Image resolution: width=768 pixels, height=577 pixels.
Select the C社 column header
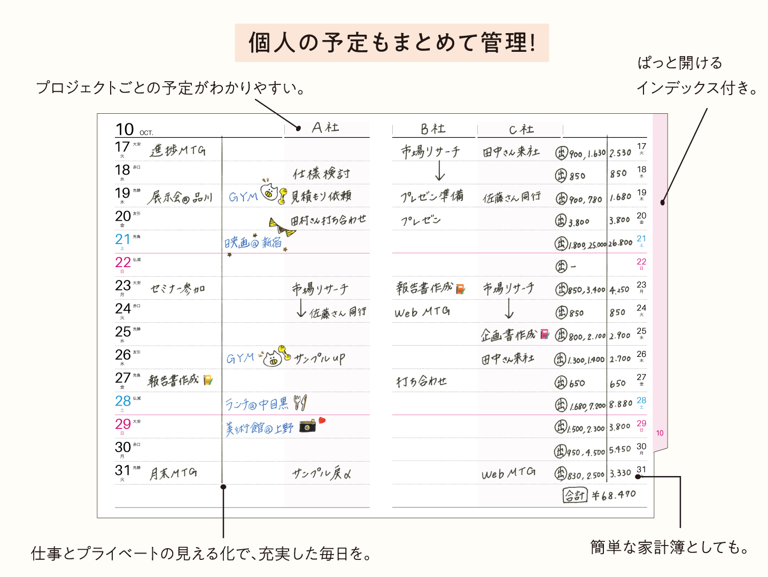point(521,129)
